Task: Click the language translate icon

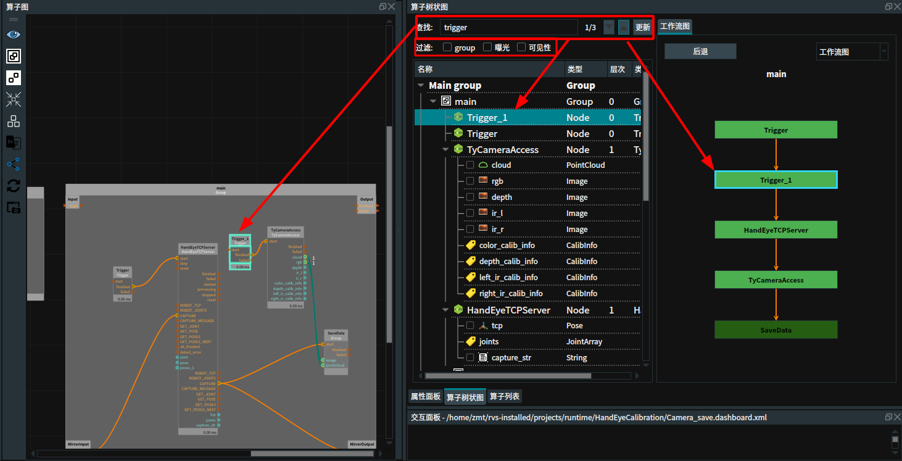Action: click(x=14, y=143)
